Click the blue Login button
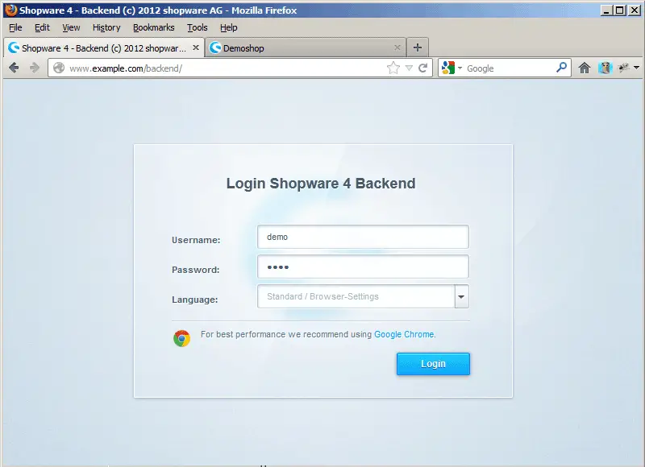This screenshot has height=467, width=645. click(433, 364)
